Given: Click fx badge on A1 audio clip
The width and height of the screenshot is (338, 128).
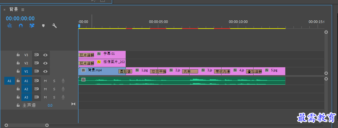Looking at the screenshot, I should pos(83,79).
